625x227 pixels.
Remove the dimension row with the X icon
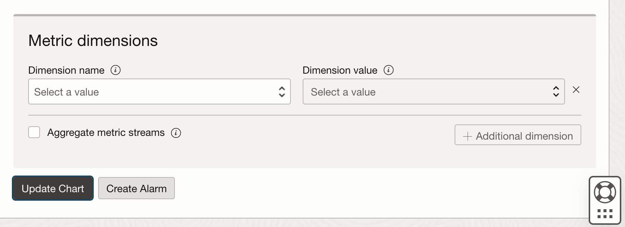pos(576,90)
